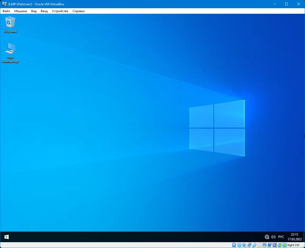Click the keyboard capture green arrow indicator
This screenshot has height=248, width=305.
click(x=285, y=245)
